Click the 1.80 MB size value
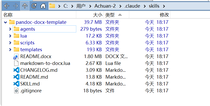This screenshot has height=106, width=210. pos(93,56)
